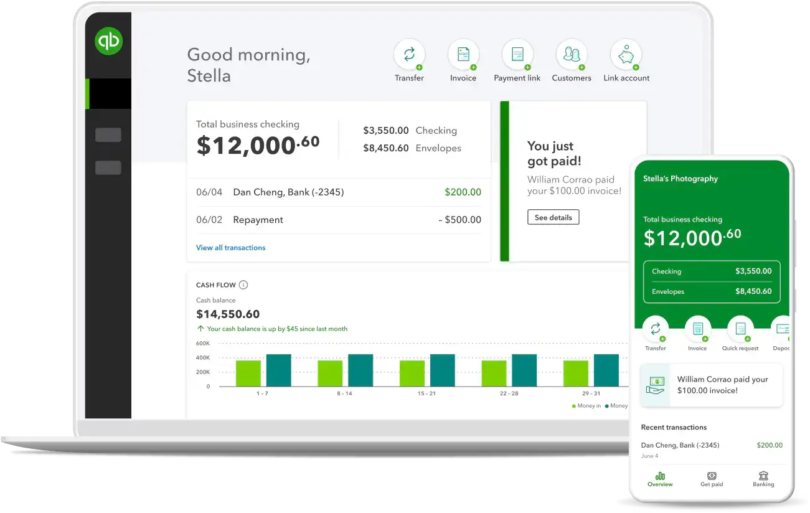Start a transfer using the Transfer icon
The width and height of the screenshot is (810, 513).
(409, 55)
